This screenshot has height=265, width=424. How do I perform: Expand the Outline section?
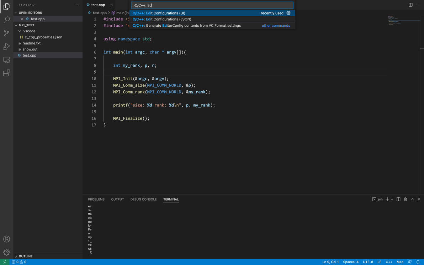point(48,256)
